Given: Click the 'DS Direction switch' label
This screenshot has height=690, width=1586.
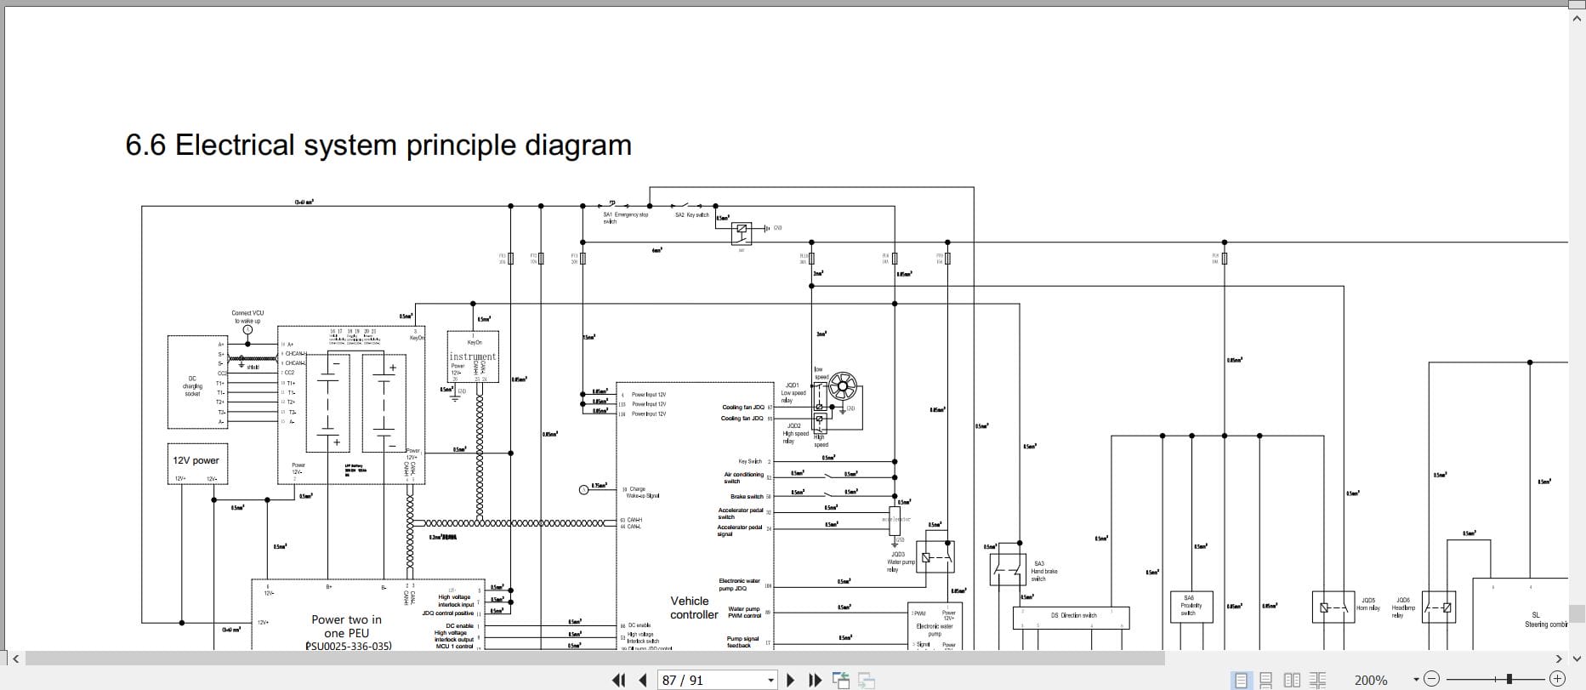Looking at the screenshot, I should (1073, 614).
